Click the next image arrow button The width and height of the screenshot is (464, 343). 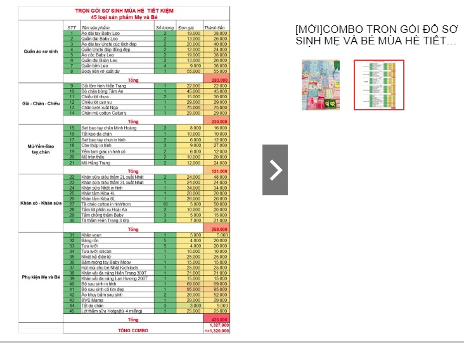pos(275,170)
